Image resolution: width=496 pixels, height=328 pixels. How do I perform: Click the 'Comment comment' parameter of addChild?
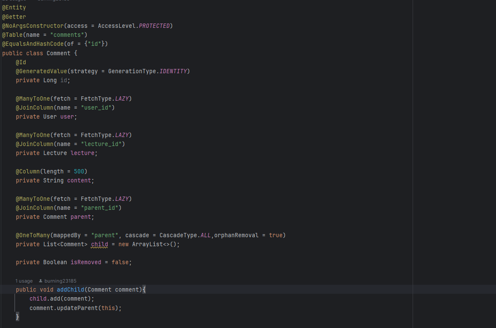click(113, 289)
